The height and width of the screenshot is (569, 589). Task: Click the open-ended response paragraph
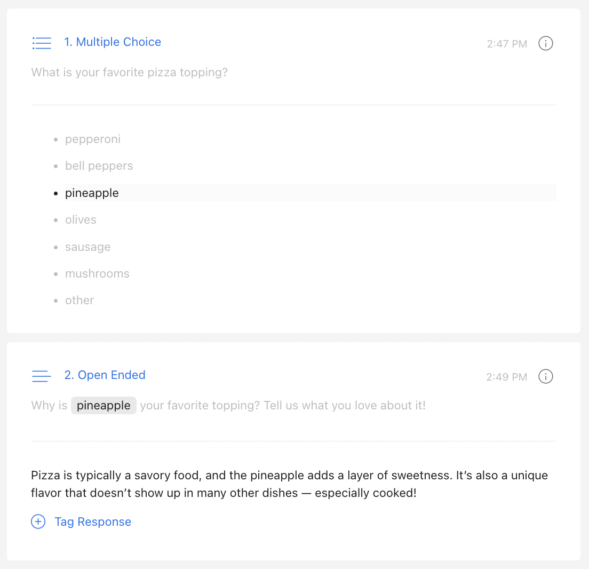pos(289,484)
